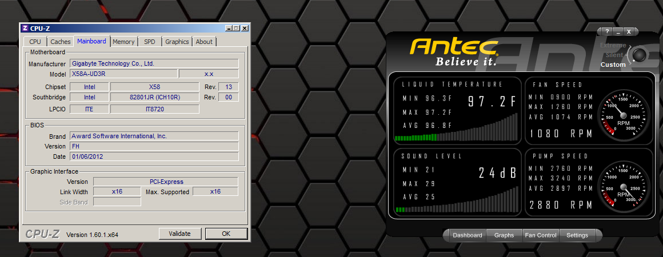The image size is (663, 257).
Task: Switch to the SPD tab
Action: point(150,42)
